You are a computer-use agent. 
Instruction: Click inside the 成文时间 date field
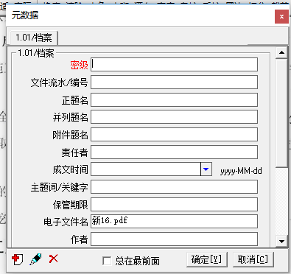tap(146, 169)
